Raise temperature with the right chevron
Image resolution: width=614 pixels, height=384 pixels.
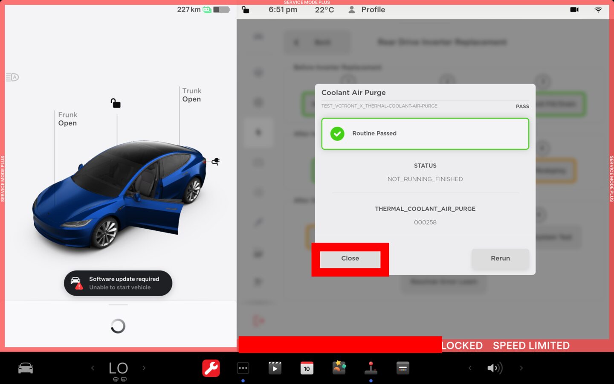[144, 368]
